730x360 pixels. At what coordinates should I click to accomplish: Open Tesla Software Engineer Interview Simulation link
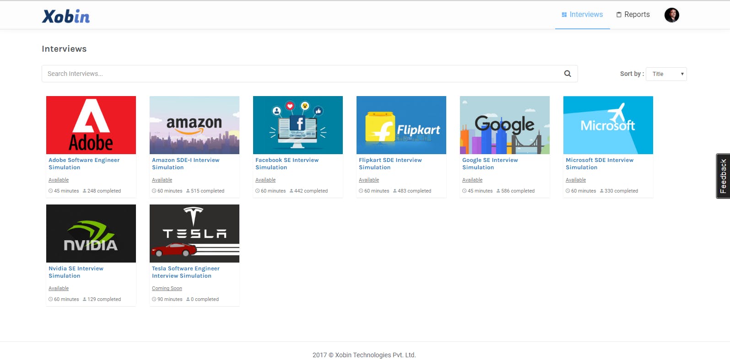coord(186,272)
